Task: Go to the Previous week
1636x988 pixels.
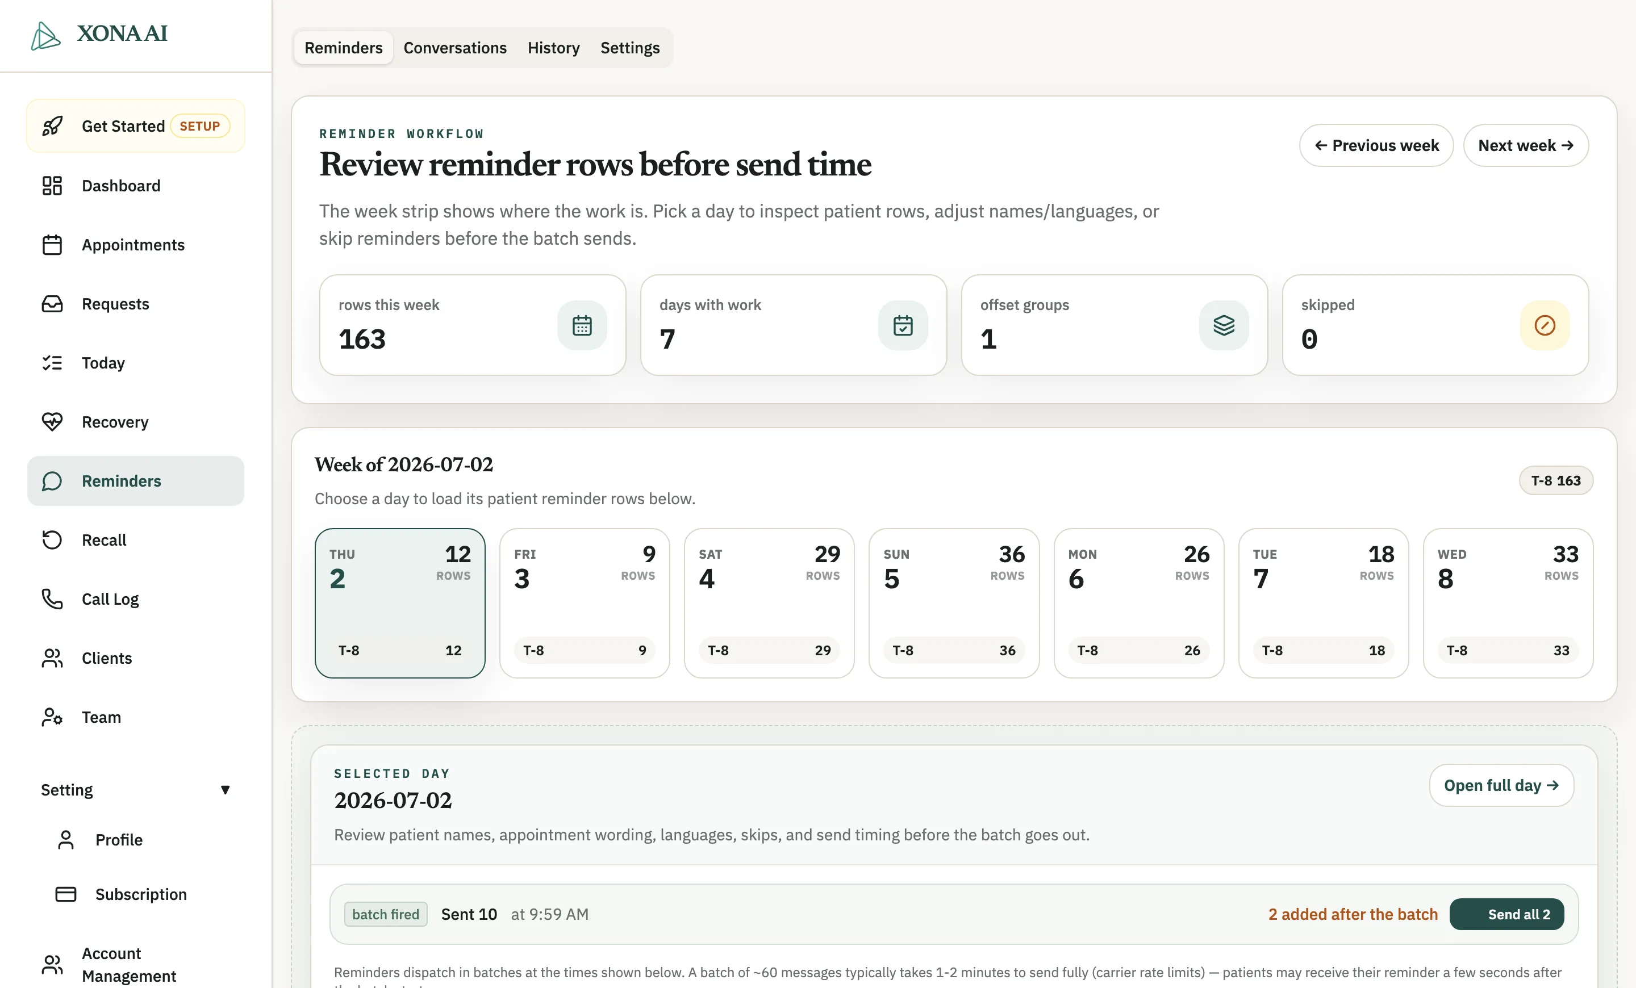Action: (x=1376, y=145)
